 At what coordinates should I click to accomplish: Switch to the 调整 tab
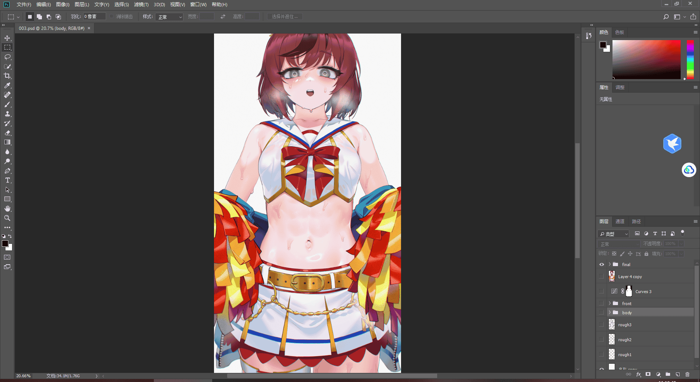620,87
